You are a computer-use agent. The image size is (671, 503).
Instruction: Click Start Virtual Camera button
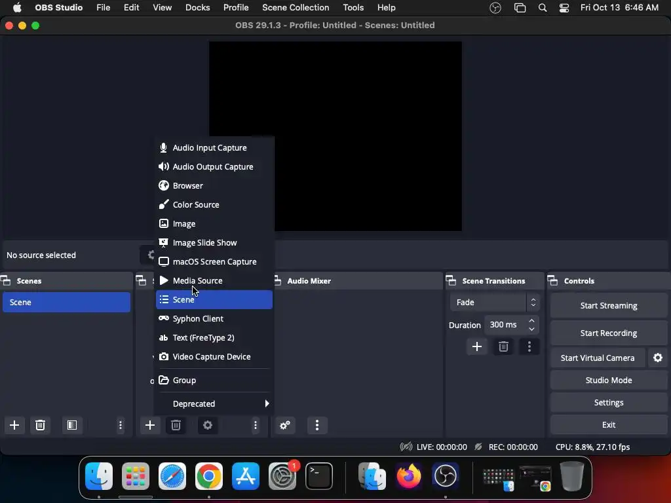pos(598,358)
